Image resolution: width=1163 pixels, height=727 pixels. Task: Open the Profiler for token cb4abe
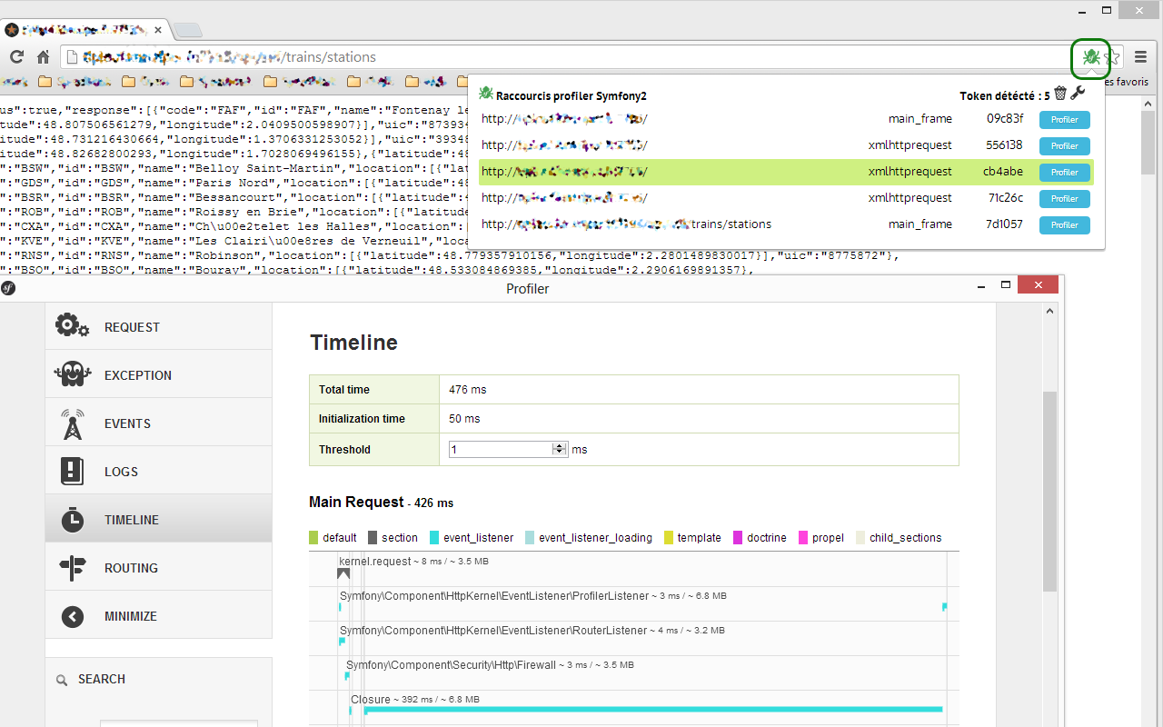pos(1064,172)
